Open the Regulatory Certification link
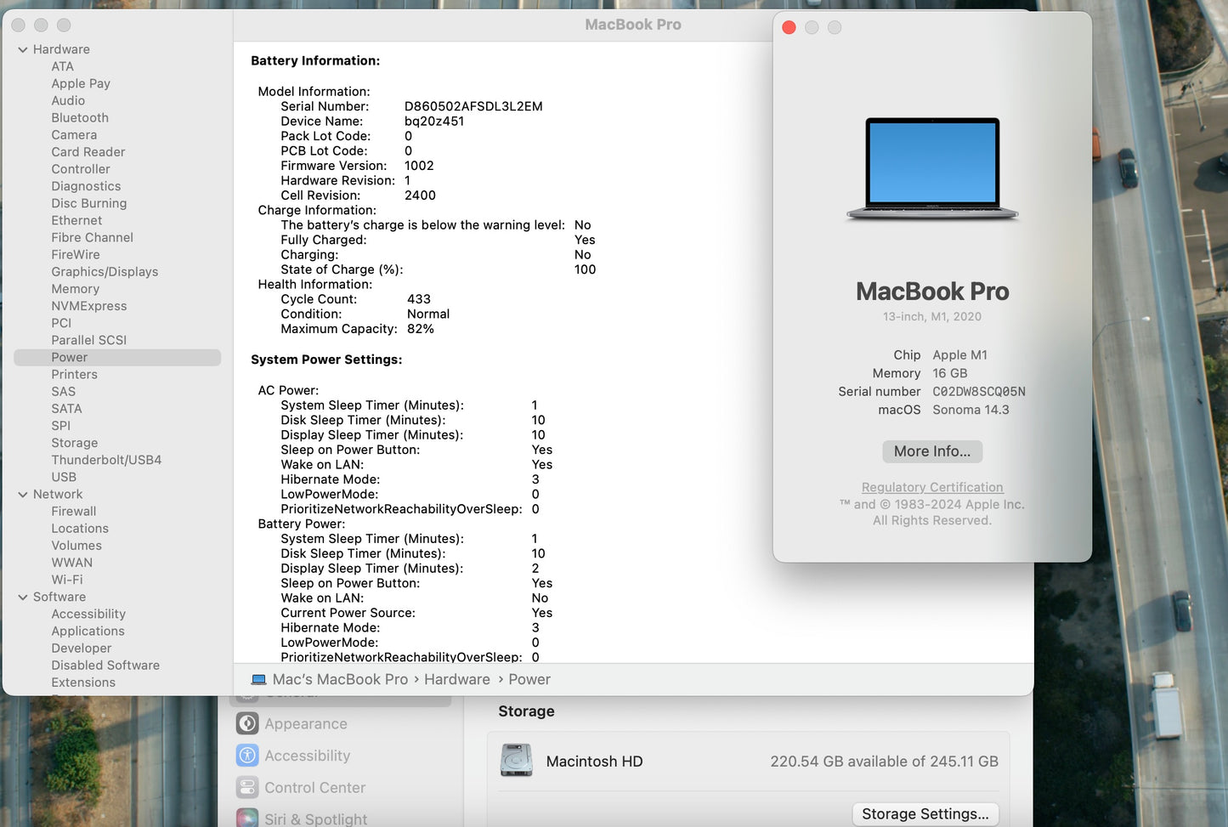The height and width of the screenshot is (827, 1228). pyautogui.click(x=932, y=487)
